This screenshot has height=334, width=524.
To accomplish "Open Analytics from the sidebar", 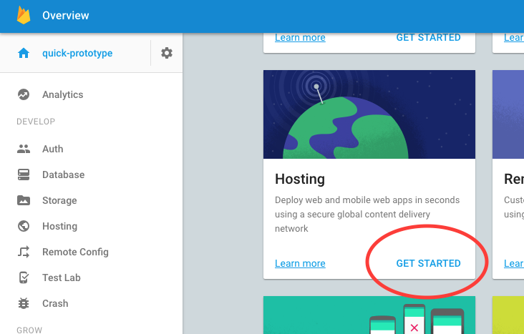I will (x=62, y=95).
